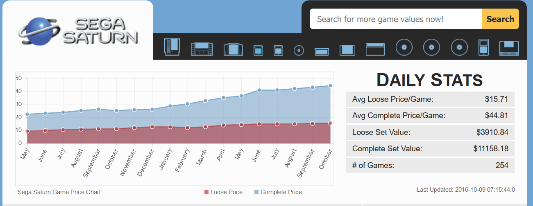Viewport: 533px width, 206px height.
Task: Click the large disc icon next to the HuCard icon
Action: 459,47
